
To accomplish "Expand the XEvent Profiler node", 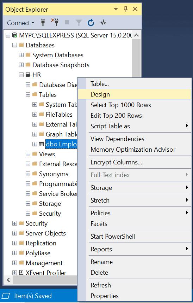I will 15,273.
